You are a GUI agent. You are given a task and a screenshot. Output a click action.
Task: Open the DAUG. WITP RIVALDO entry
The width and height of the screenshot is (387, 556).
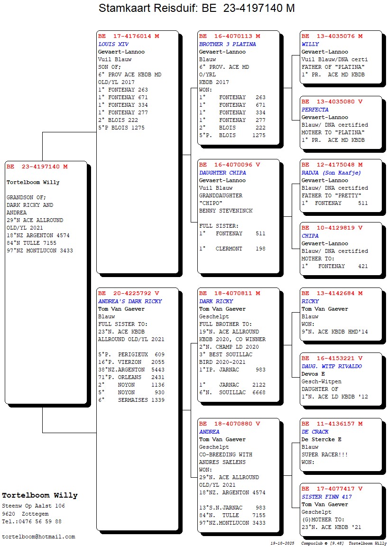click(x=332, y=366)
